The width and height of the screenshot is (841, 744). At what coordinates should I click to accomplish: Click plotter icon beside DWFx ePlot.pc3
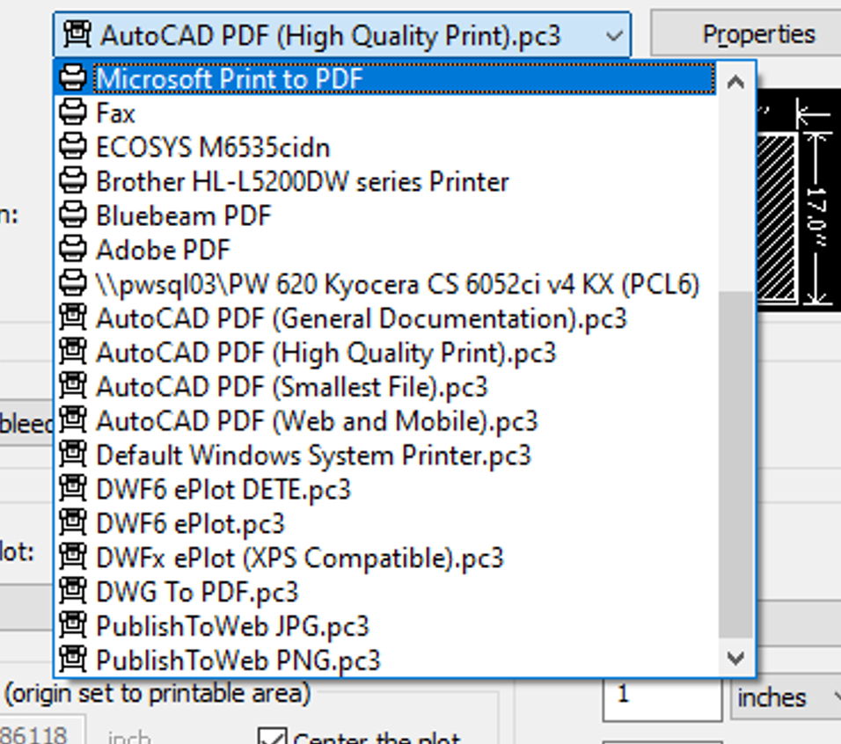pos(73,557)
